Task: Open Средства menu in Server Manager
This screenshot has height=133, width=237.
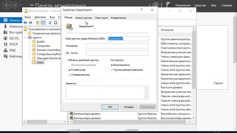Action: tap(200, 5)
